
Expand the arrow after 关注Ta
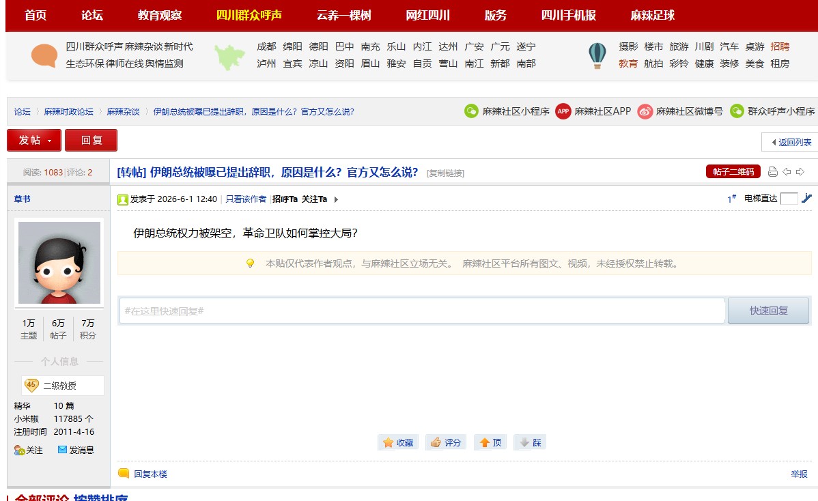pyautogui.click(x=336, y=199)
